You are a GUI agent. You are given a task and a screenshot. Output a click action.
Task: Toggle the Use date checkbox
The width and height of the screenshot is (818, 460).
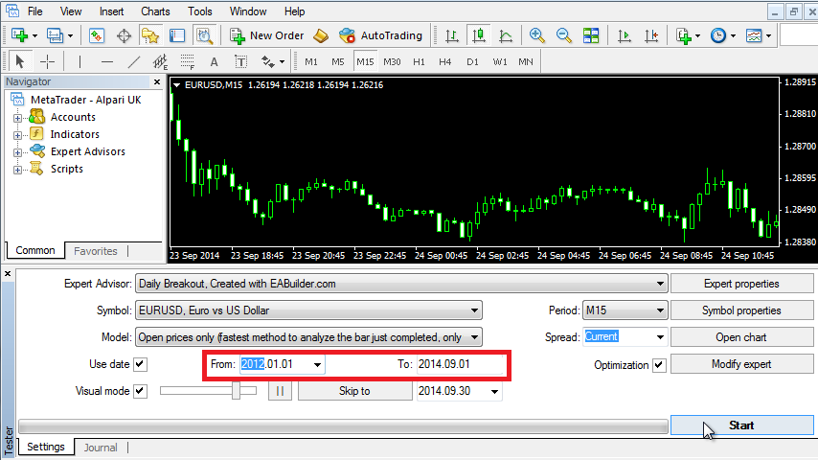point(141,364)
